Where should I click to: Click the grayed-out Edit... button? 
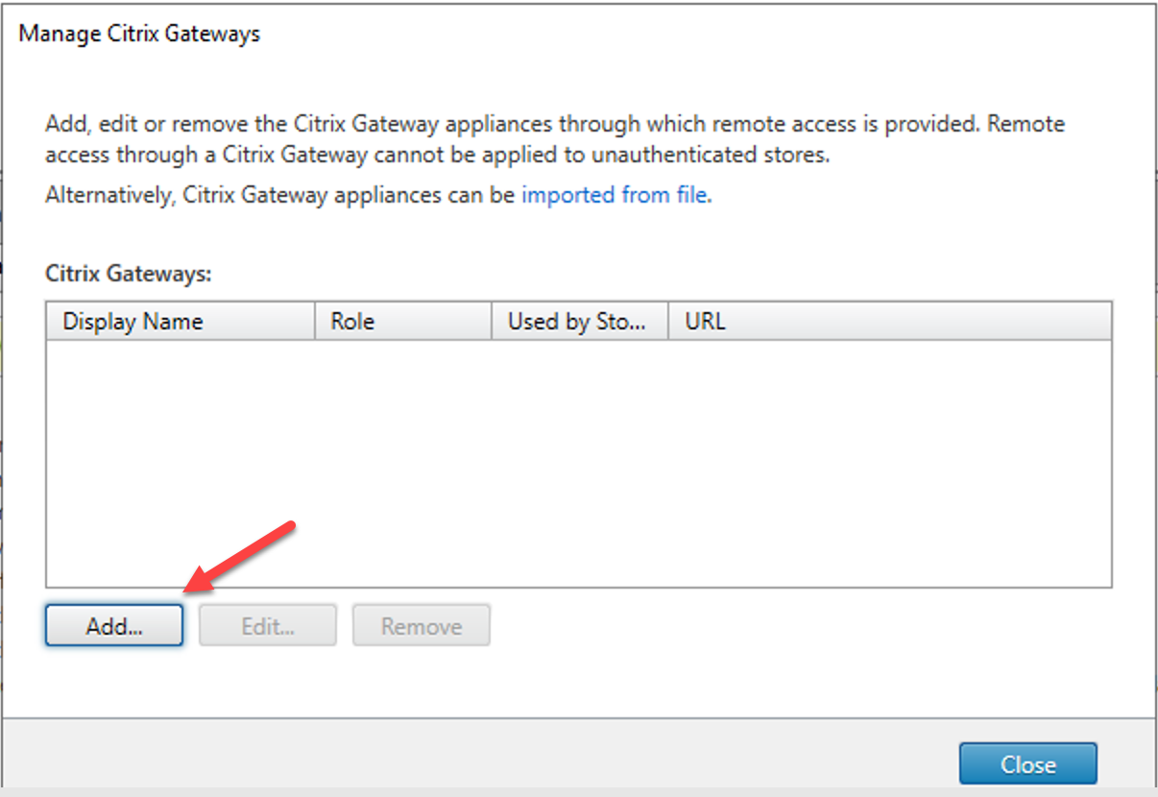tap(268, 626)
